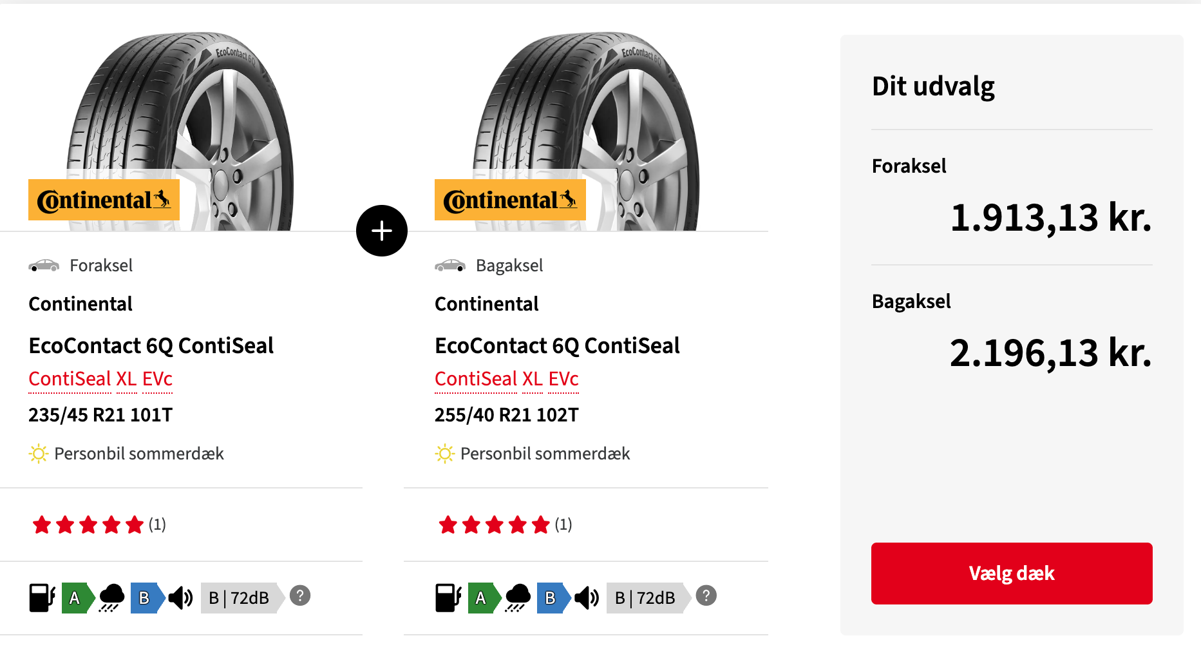Click the Continental logo on the front tire
Image resolution: width=1201 pixels, height=647 pixels.
tap(103, 200)
